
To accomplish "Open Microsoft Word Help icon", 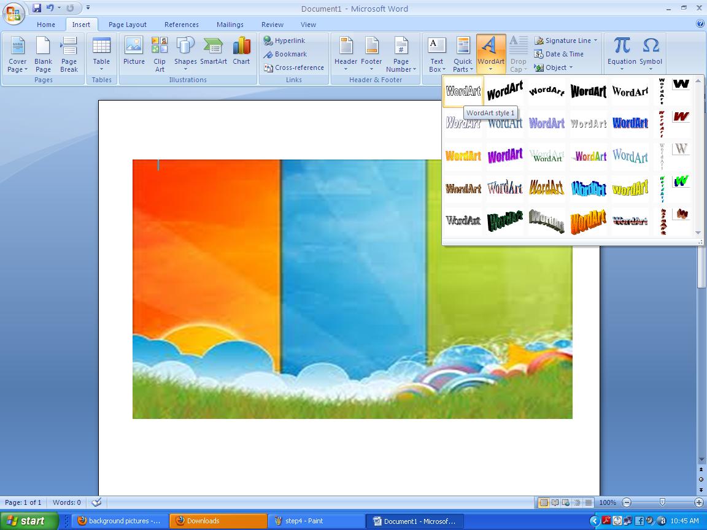I will pos(700,24).
